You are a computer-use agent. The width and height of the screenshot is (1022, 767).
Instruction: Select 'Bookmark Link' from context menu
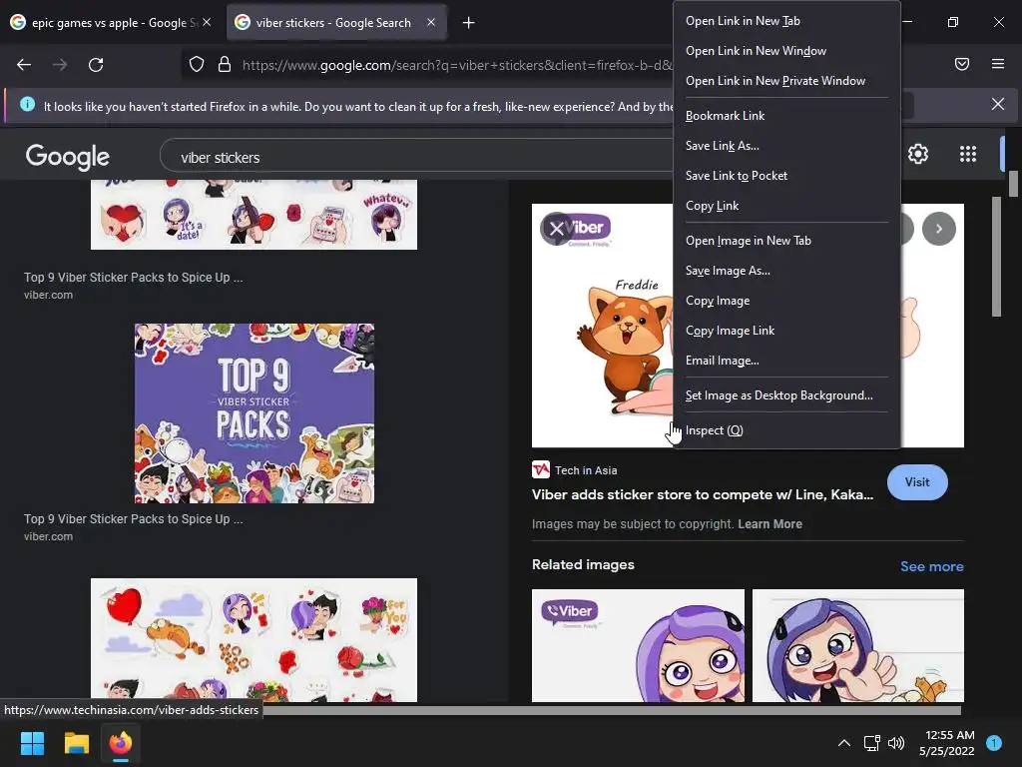(x=786, y=116)
